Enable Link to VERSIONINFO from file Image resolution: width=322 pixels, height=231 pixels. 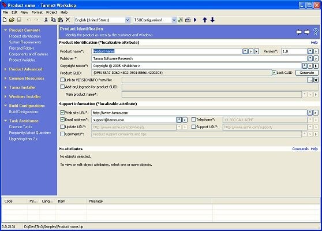(62, 80)
